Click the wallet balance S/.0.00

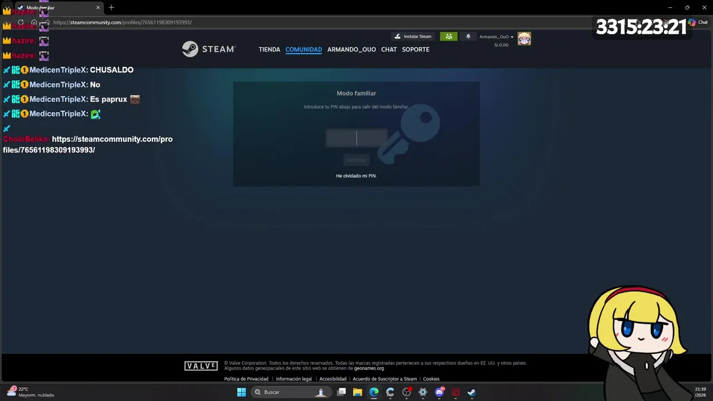(501, 45)
